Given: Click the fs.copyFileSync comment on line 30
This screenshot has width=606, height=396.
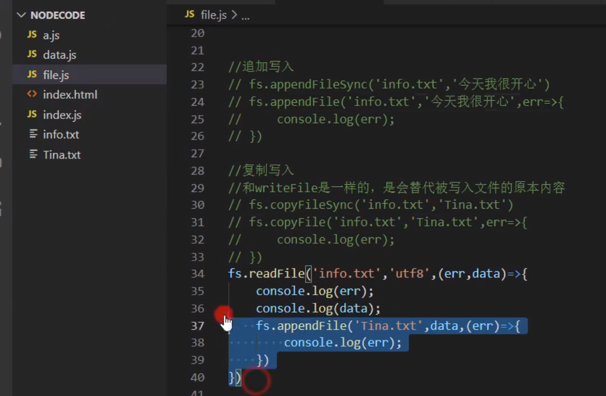Looking at the screenshot, I should pyautogui.click(x=371, y=205).
